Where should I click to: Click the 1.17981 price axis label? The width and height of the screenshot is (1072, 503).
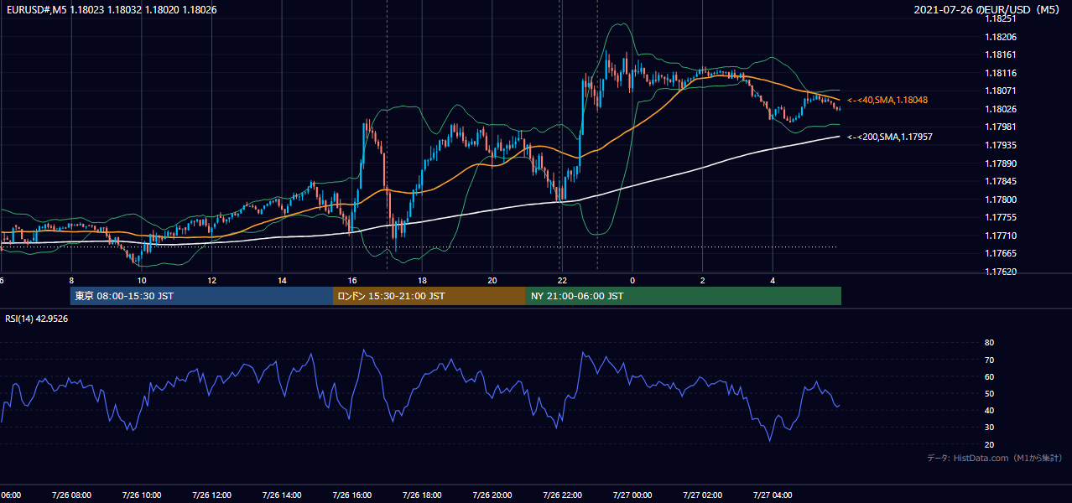[1000, 127]
